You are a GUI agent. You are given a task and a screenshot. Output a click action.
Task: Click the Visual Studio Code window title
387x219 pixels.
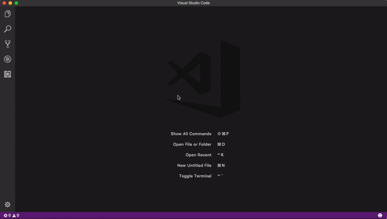(193, 3)
